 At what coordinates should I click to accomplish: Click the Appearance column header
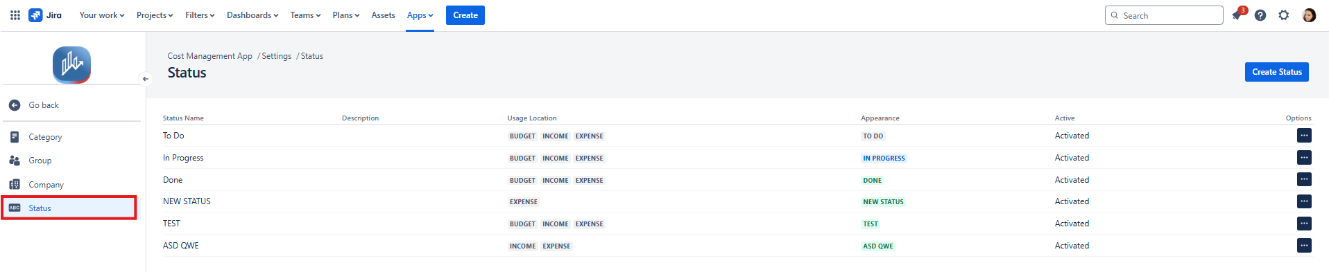pos(880,118)
